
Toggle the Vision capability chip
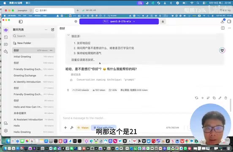click(83, 128)
